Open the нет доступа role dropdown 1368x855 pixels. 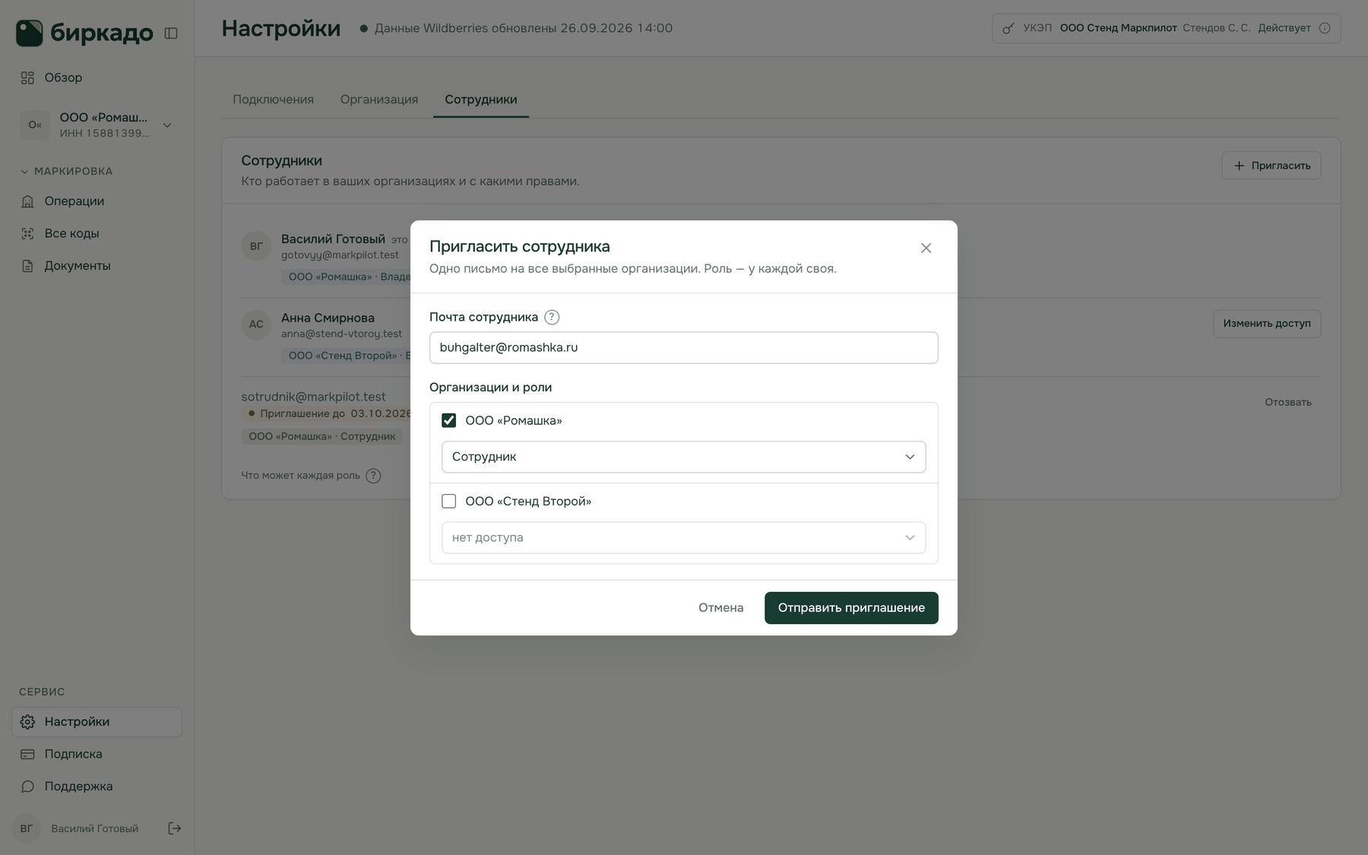[683, 537]
